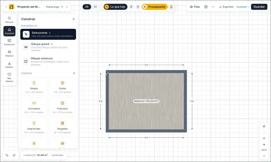Go to step 2
This screenshot has width=271, height=162.
click(x=131, y=7)
